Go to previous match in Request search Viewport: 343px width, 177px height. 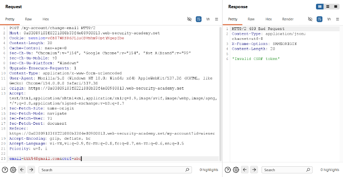pyautogui.click(x=22, y=170)
